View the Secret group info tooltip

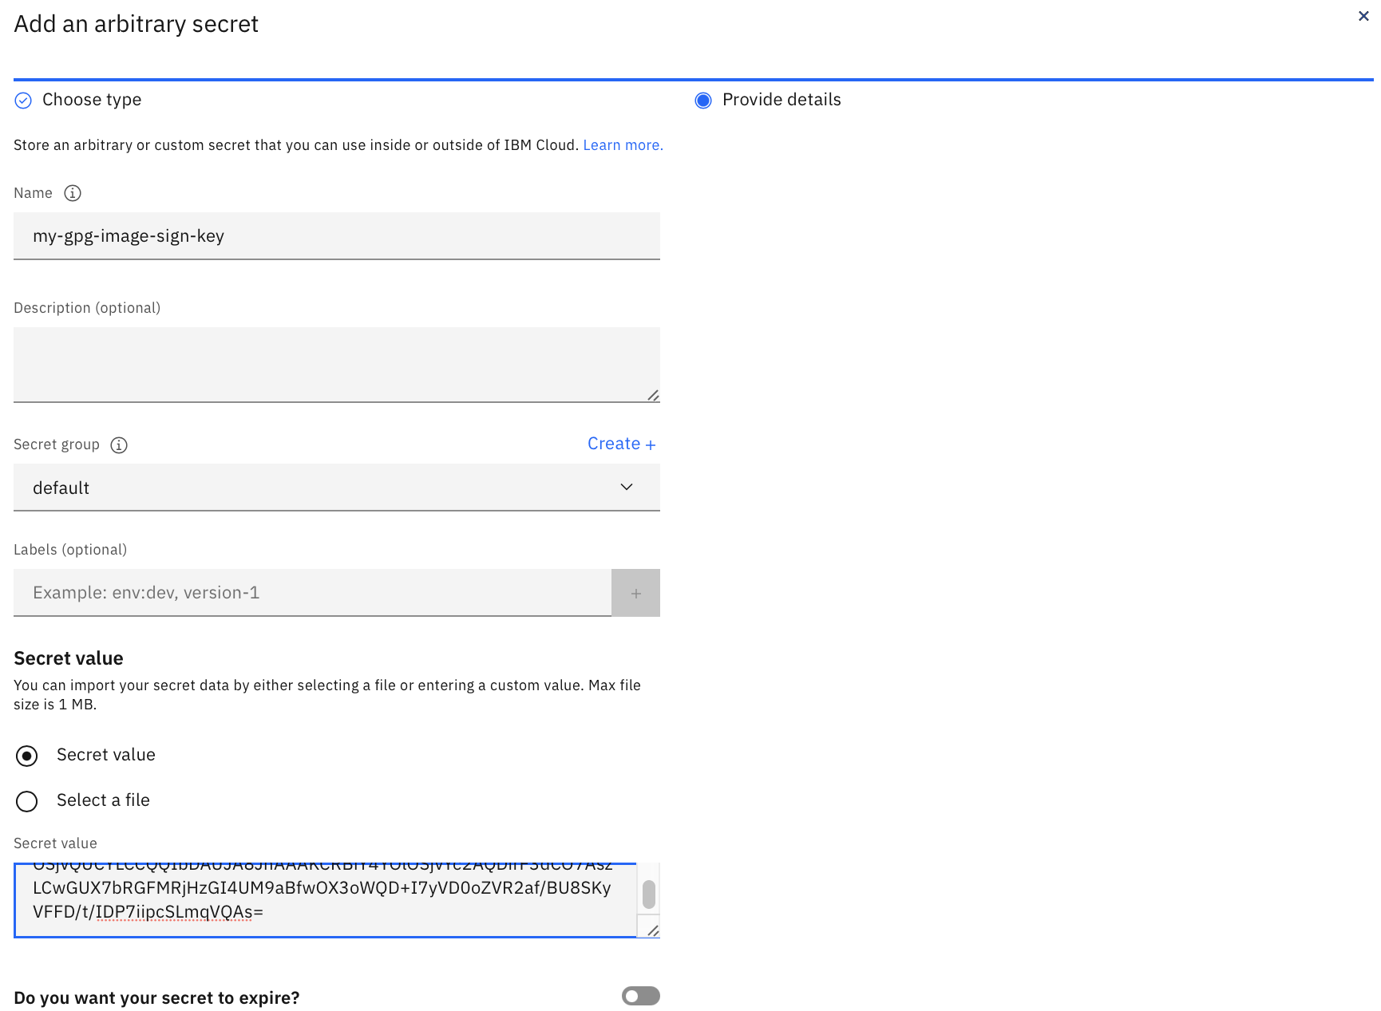[x=118, y=445]
